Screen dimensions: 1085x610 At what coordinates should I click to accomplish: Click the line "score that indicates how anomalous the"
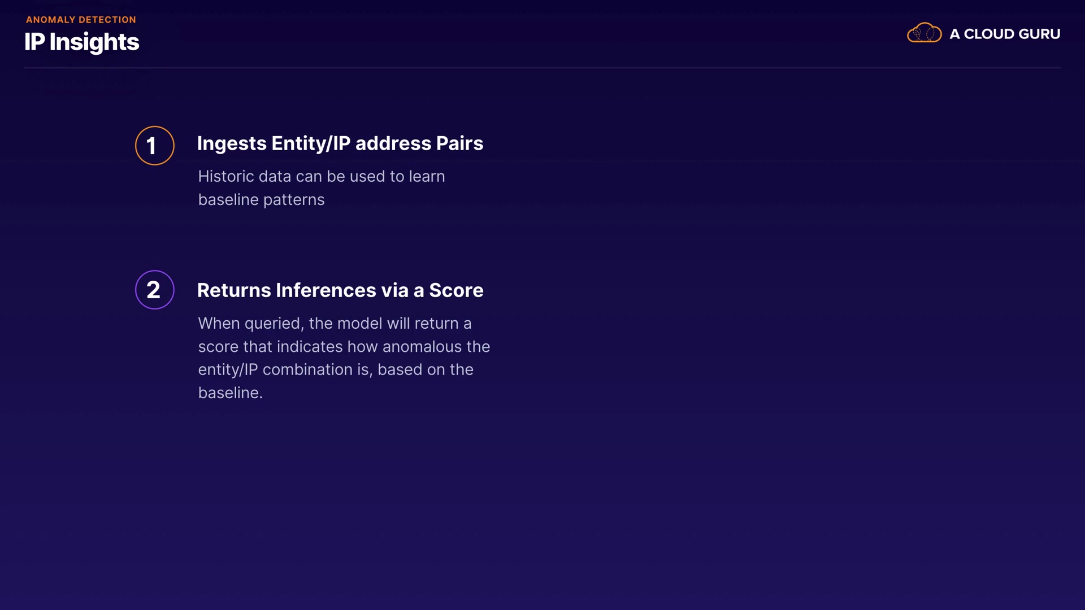tap(344, 346)
